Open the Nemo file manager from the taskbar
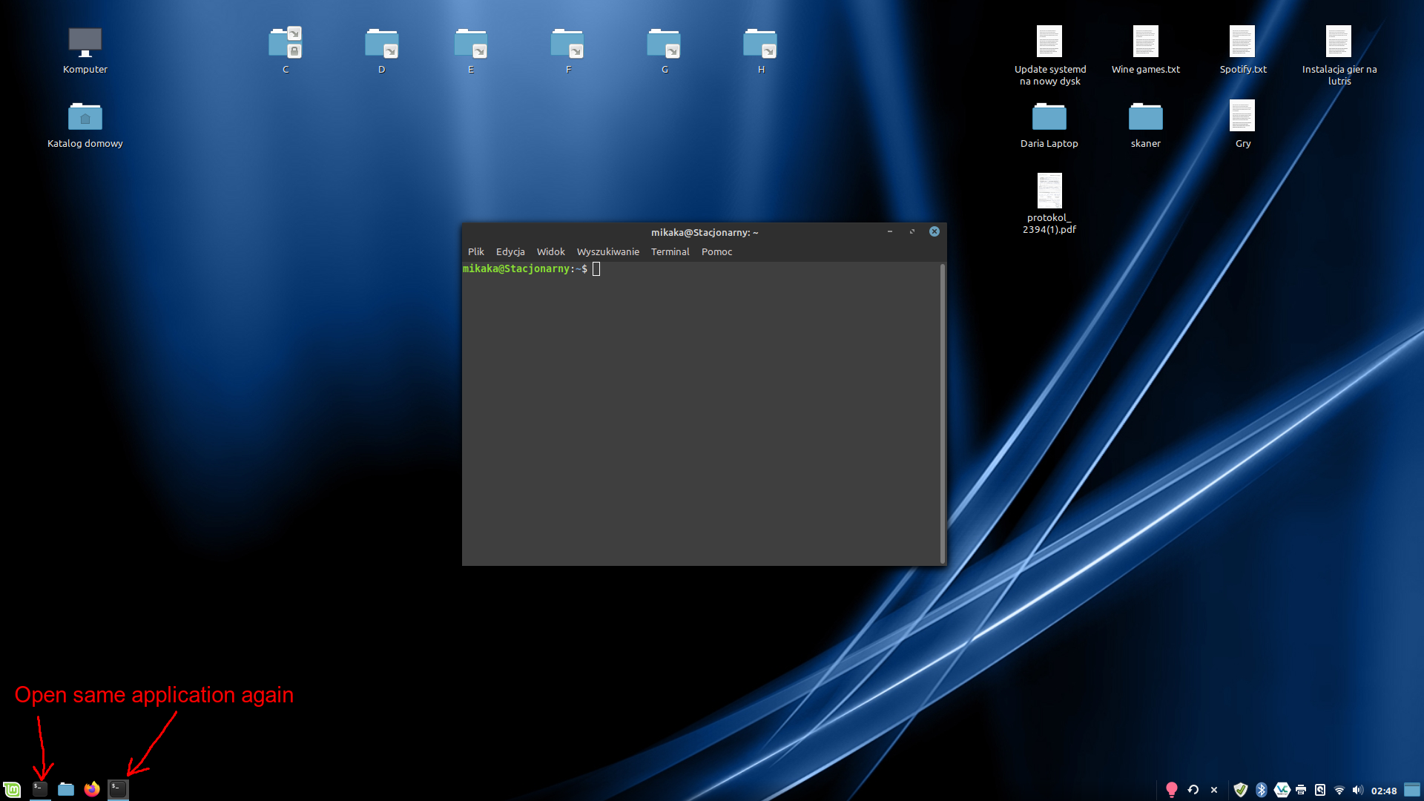 coord(66,789)
